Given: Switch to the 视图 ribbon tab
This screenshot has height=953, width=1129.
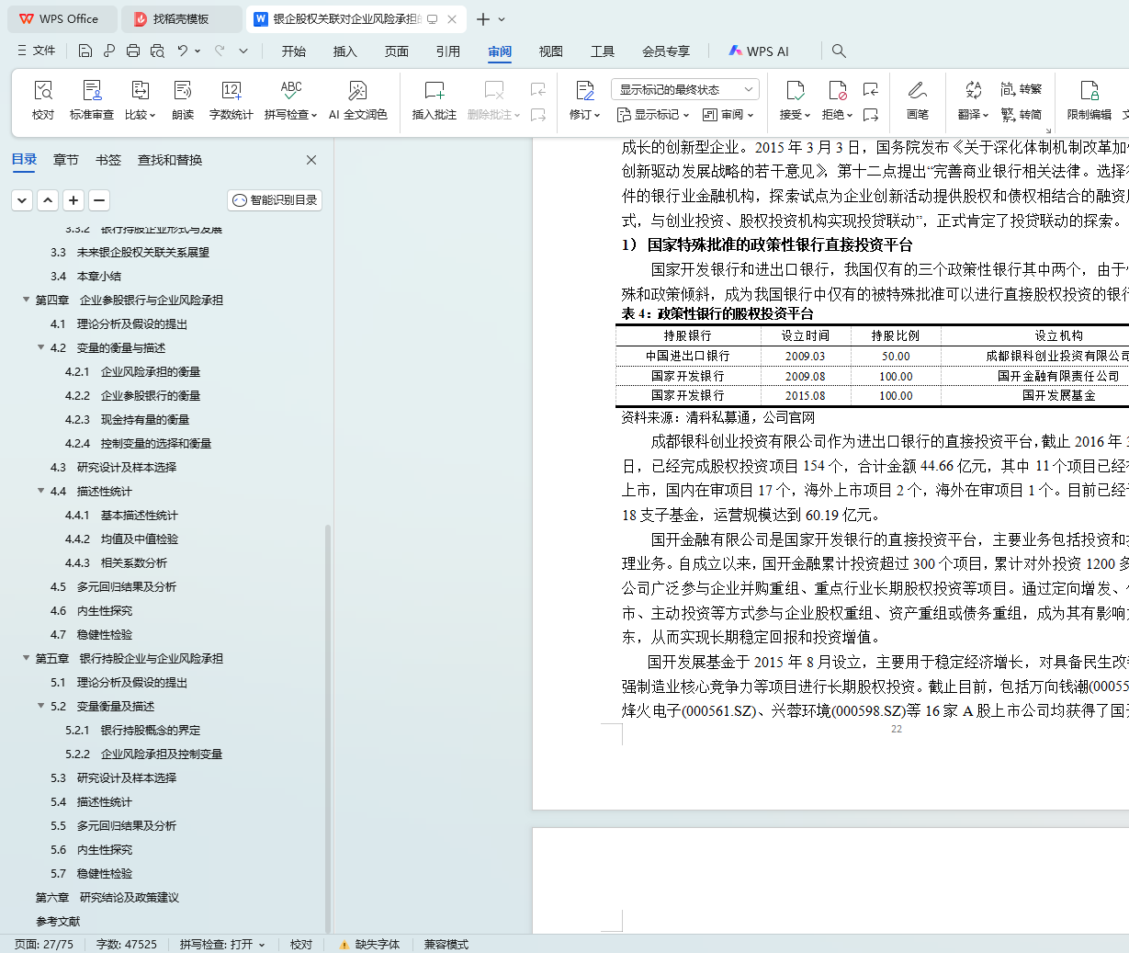Looking at the screenshot, I should (551, 51).
